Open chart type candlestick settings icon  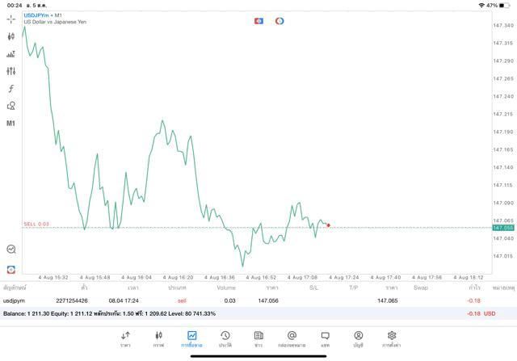(11, 36)
